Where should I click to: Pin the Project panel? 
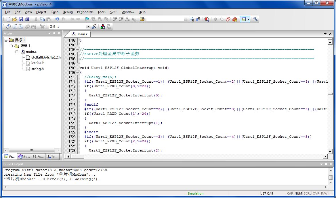[54, 33]
